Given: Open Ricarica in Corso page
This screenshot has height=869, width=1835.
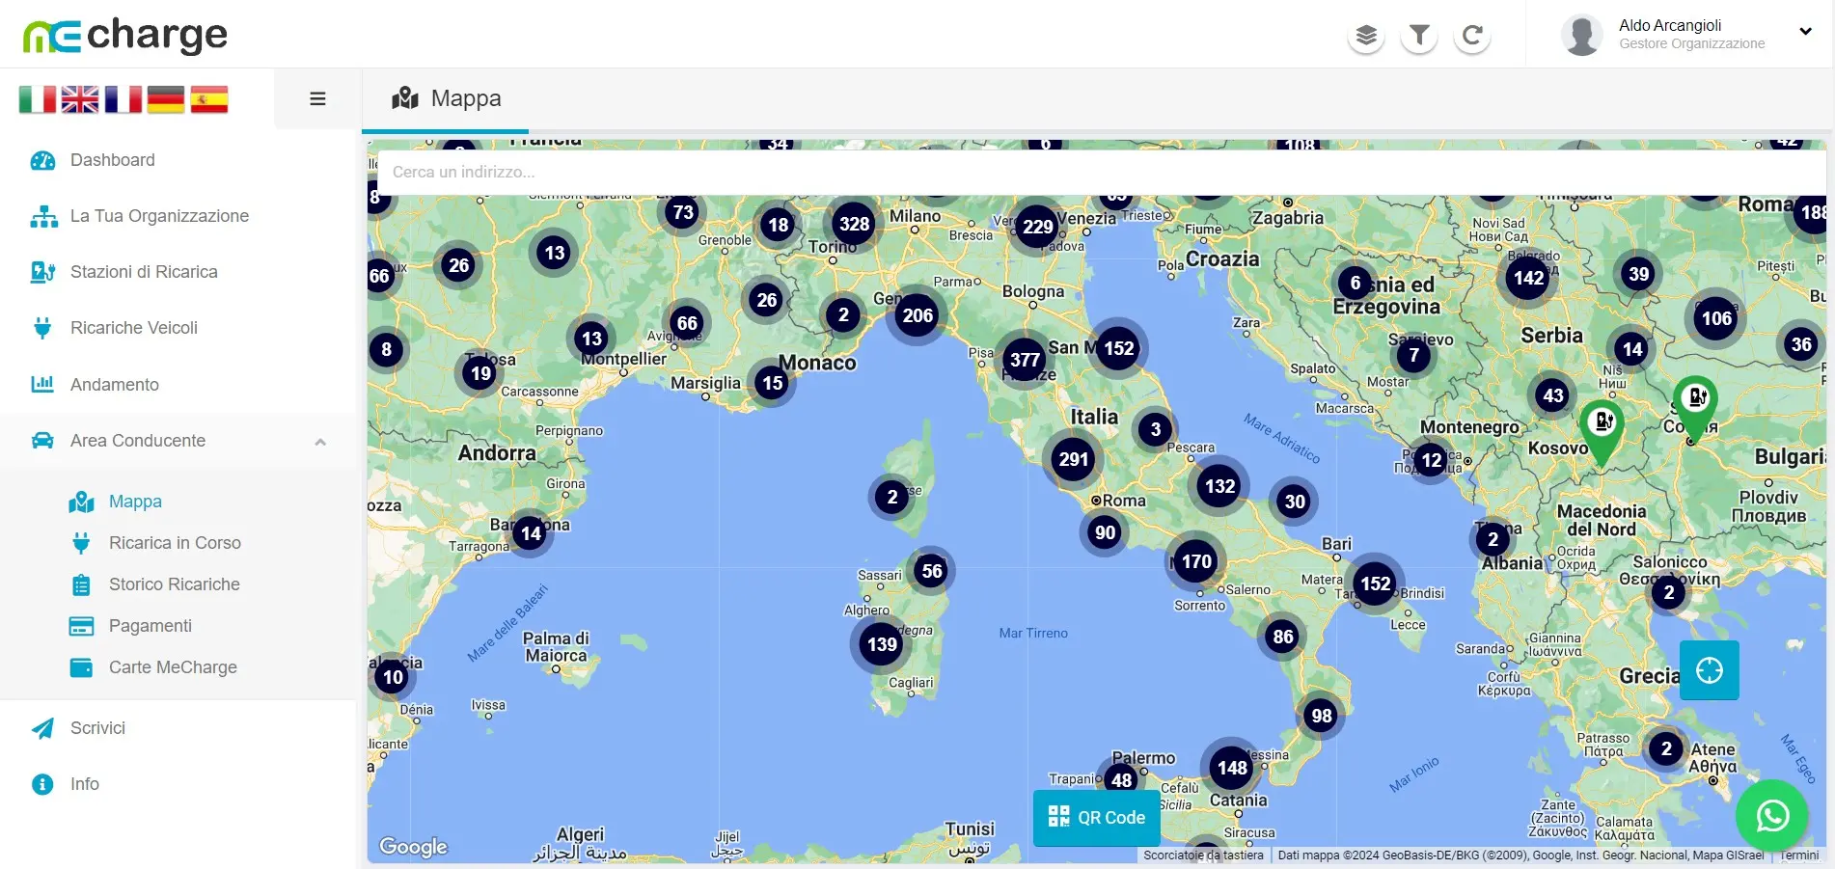Looking at the screenshot, I should (175, 543).
